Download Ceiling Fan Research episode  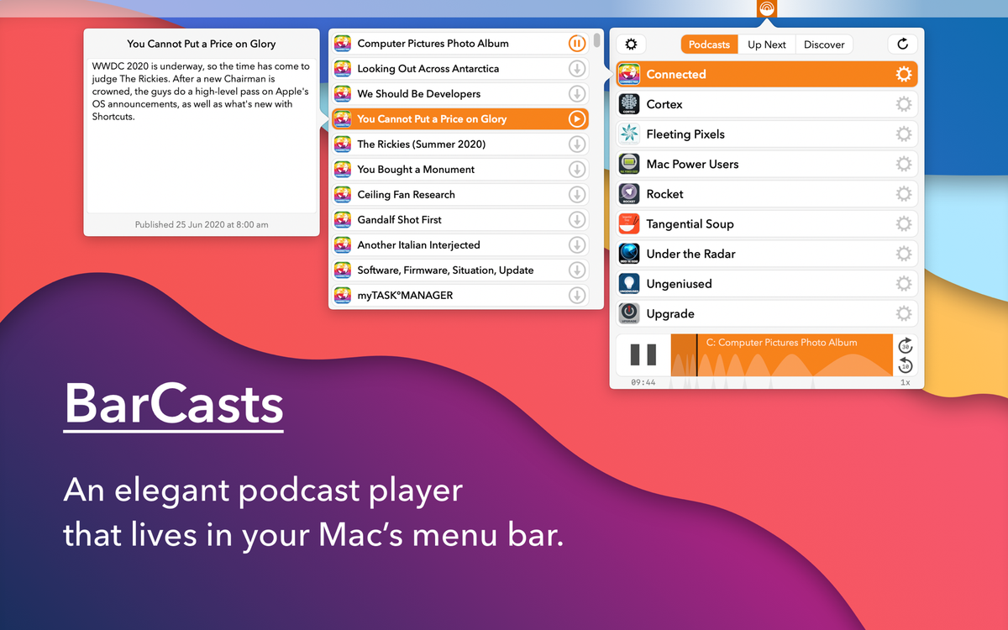(577, 195)
